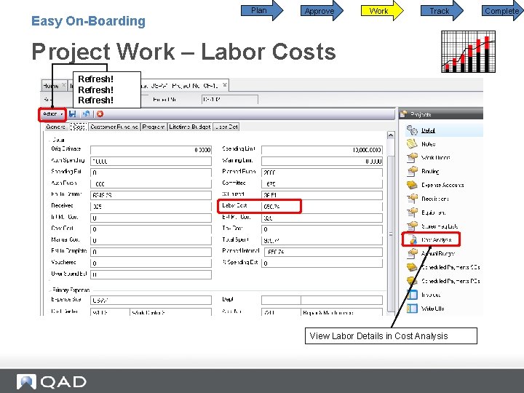This screenshot has width=524, height=393.
Task: Click the Vouchered input field
Action: point(151,263)
